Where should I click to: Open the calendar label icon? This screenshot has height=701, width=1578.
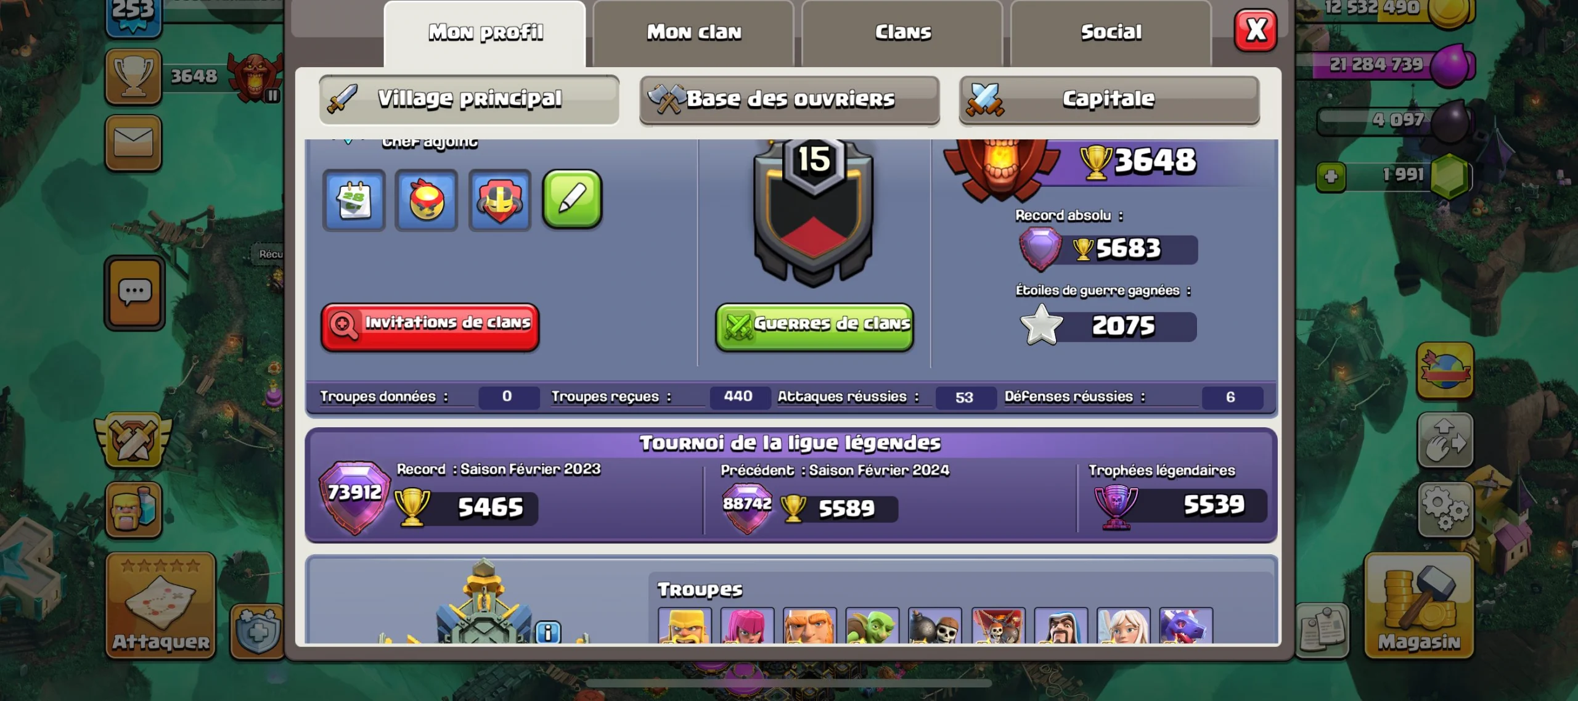[354, 200]
